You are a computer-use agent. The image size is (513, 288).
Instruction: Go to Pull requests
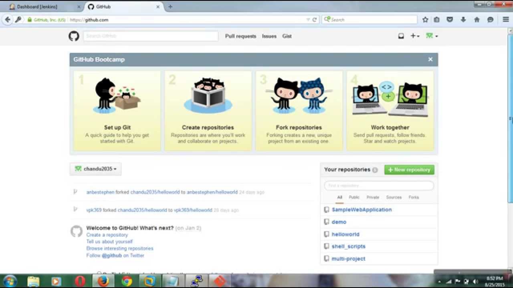click(240, 36)
